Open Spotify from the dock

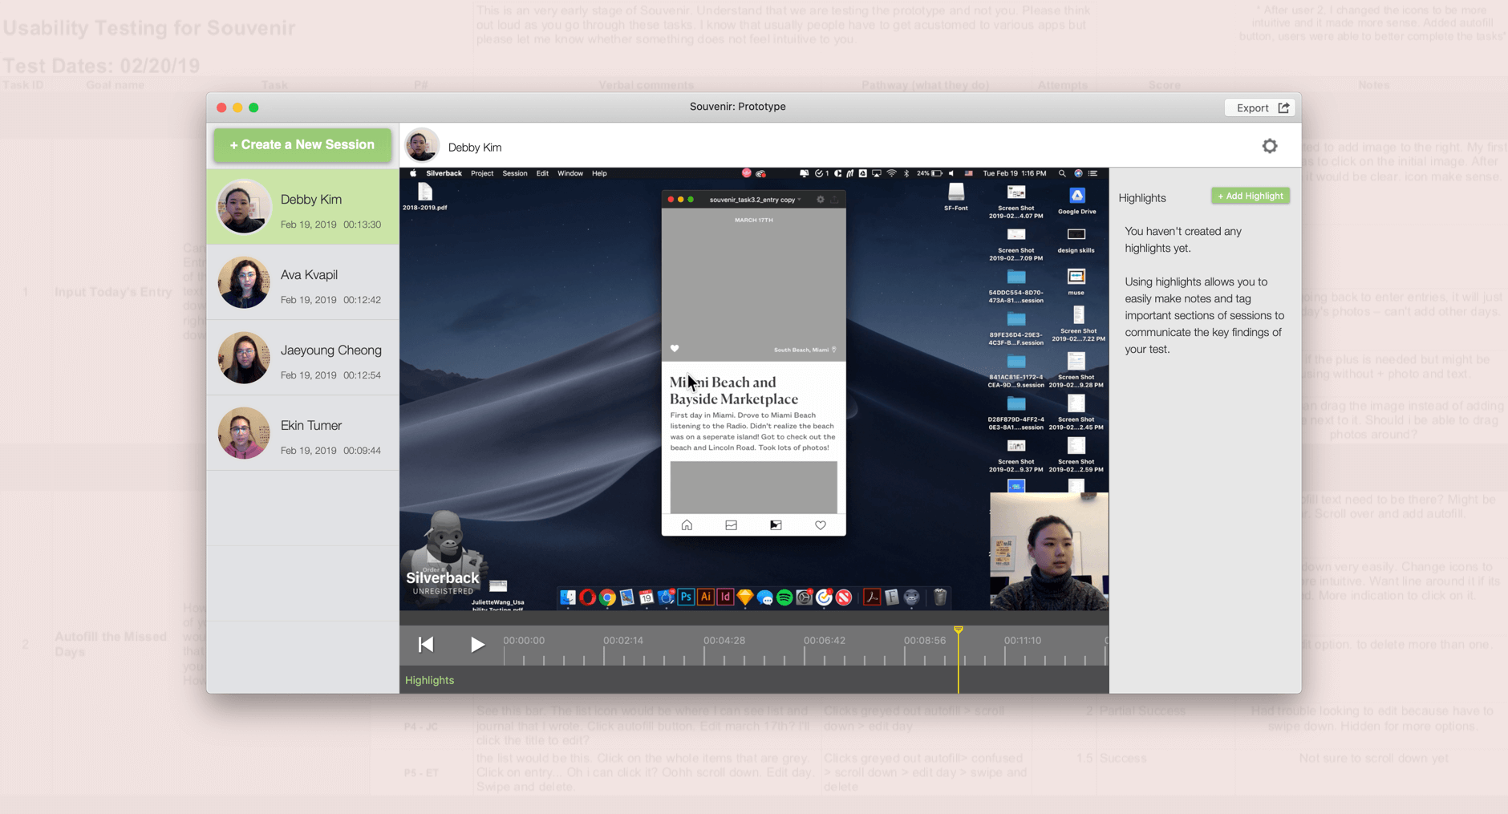(784, 597)
